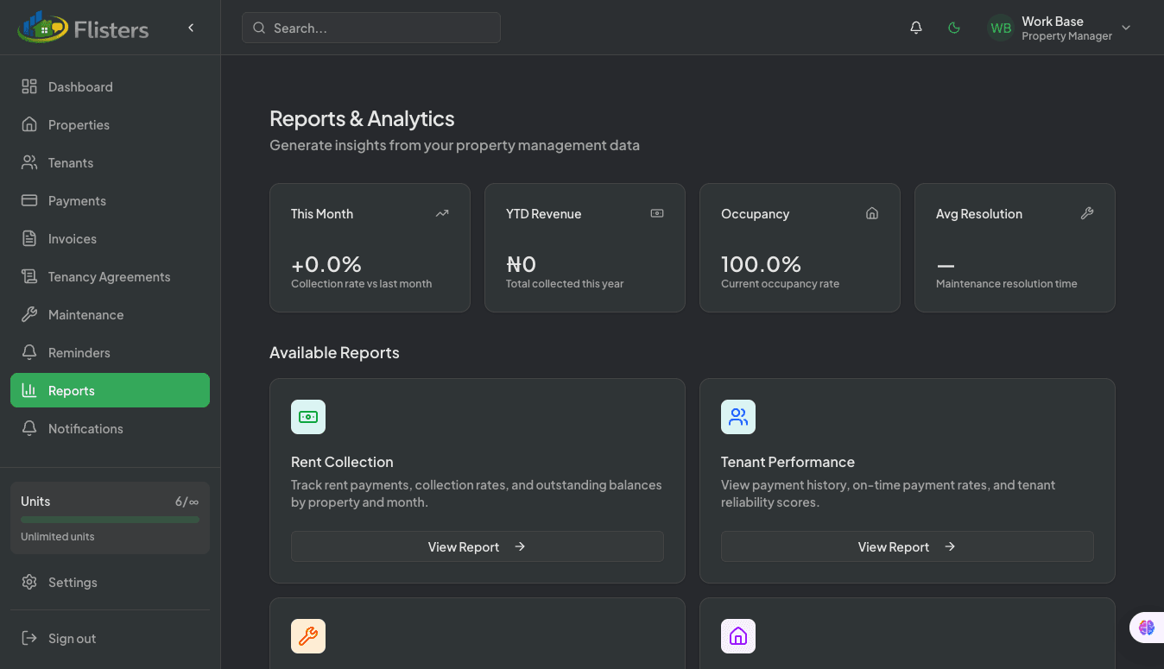Open Settings from the sidebar
Viewport: 1164px width, 669px height.
coord(73,583)
